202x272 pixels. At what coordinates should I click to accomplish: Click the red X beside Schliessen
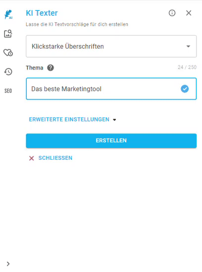click(32, 158)
